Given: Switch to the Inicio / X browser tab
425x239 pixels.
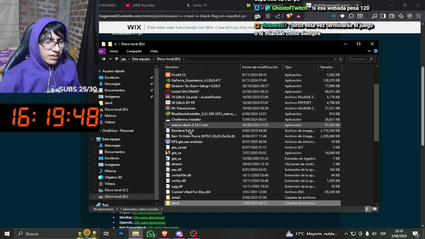Looking at the screenshot, I should (x=200, y=5).
